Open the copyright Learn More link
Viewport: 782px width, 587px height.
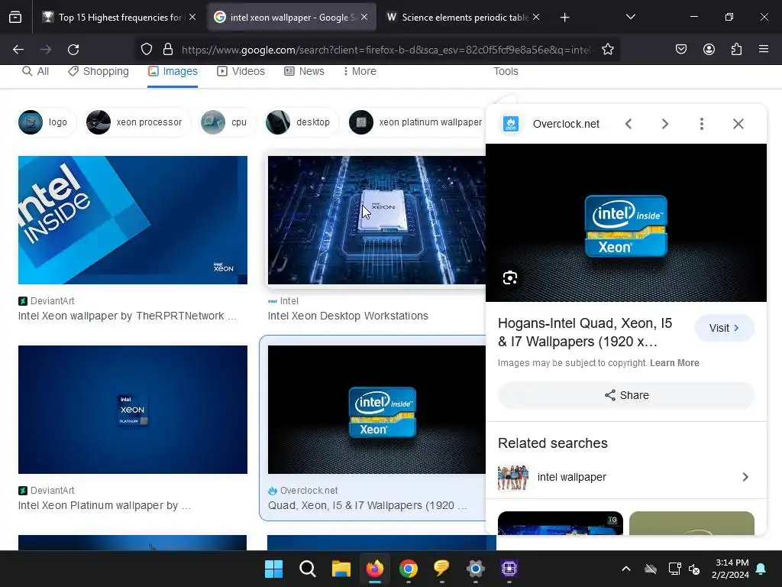coord(674,363)
